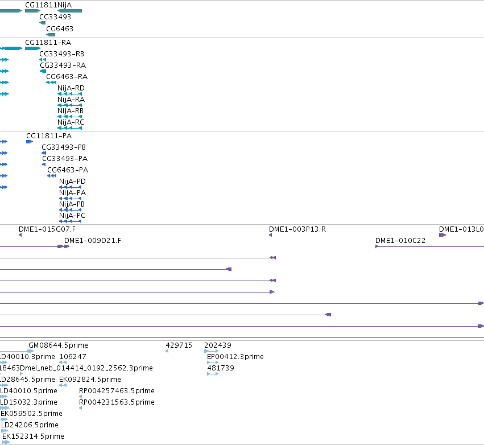Screen dimensions: 484x445
Task: Click the 106247 feature label
Action: [x=73, y=357]
